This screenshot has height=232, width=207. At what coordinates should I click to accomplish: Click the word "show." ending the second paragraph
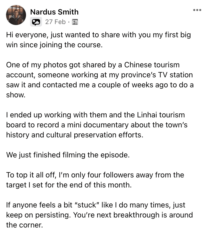(x=16, y=95)
